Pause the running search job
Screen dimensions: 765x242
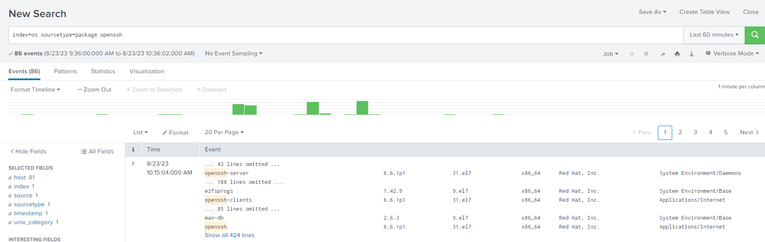632,54
